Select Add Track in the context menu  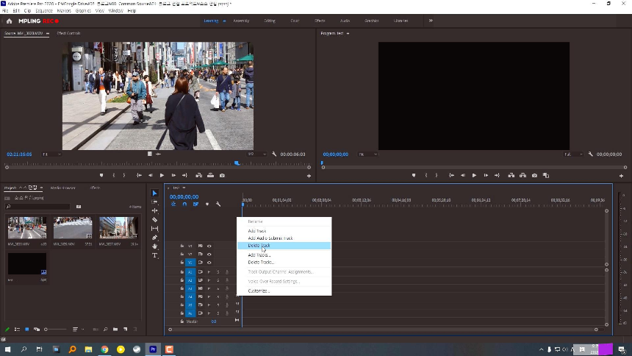pyautogui.click(x=257, y=231)
